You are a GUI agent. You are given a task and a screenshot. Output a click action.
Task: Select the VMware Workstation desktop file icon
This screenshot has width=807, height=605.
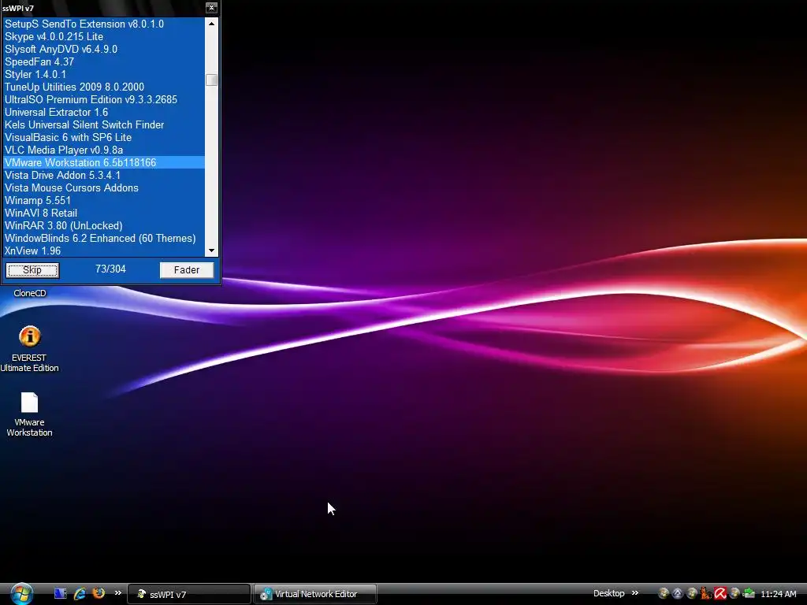[x=29, y=414]
